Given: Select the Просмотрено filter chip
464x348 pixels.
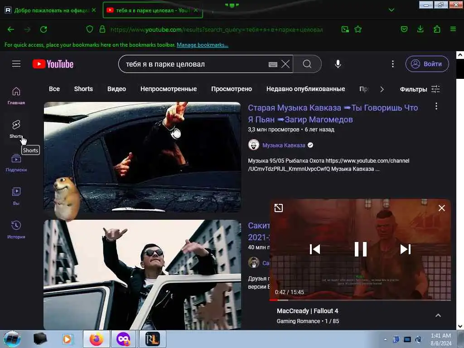Looking at the screenshot, I should tap(232, 89).
